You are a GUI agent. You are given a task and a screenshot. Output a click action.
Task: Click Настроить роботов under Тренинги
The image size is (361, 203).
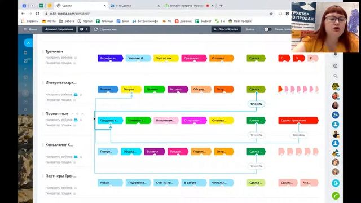click(x=59, y=58)
